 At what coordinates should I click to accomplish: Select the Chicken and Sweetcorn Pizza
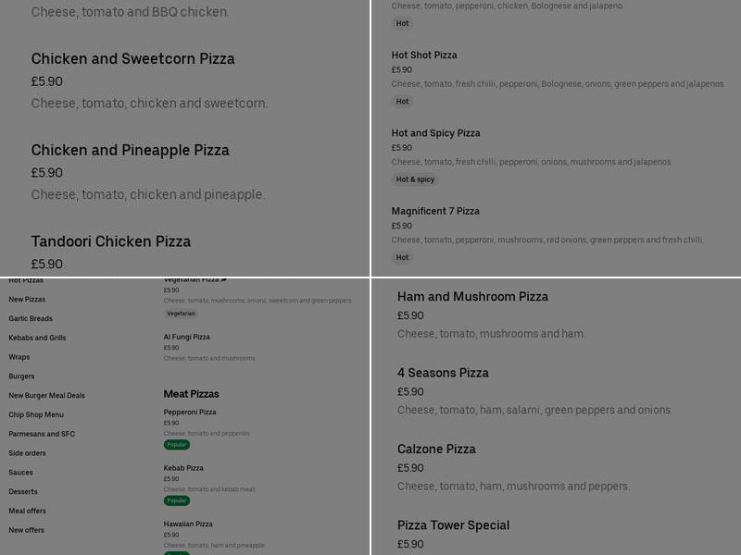[134, 58]
